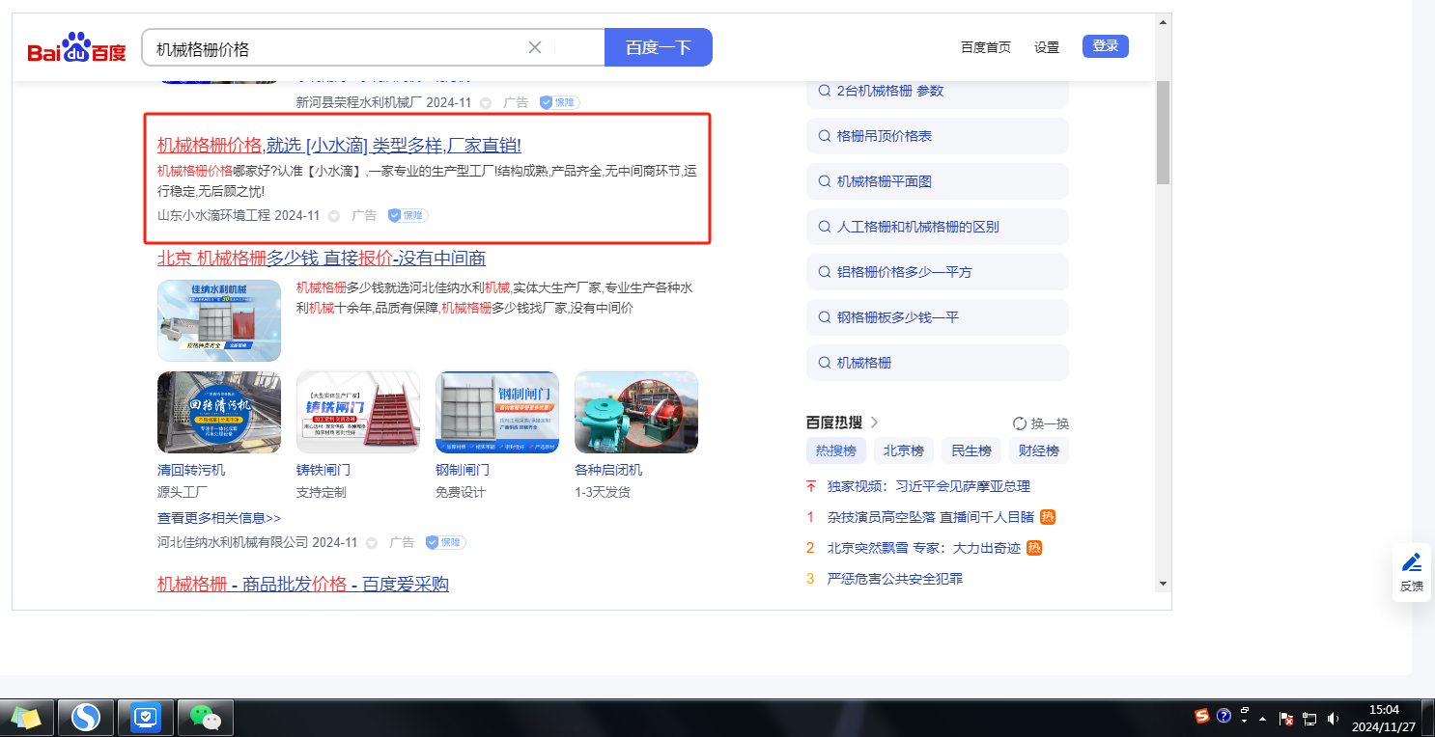The image size is (1435, 737).
Task: Open result 北京 机械格栅多少钱 直接报价
Action: pos(322,259)
